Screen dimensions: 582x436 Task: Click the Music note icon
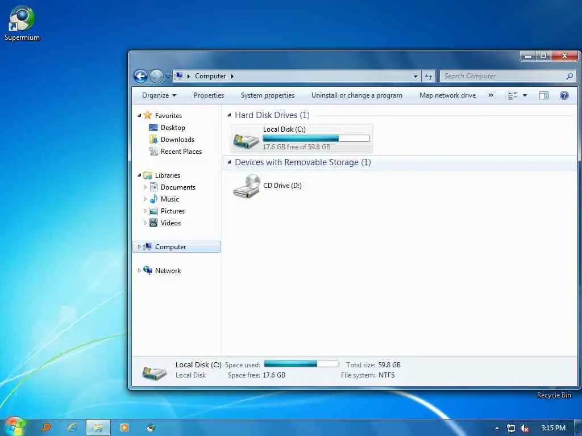[x=153, y=199]
